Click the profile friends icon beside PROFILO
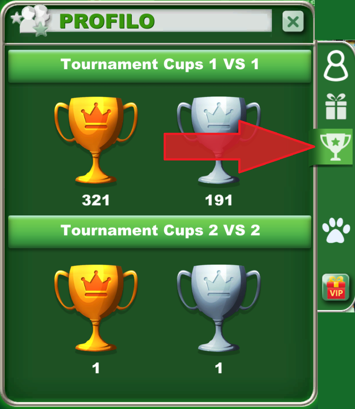 tap(31, 21)
